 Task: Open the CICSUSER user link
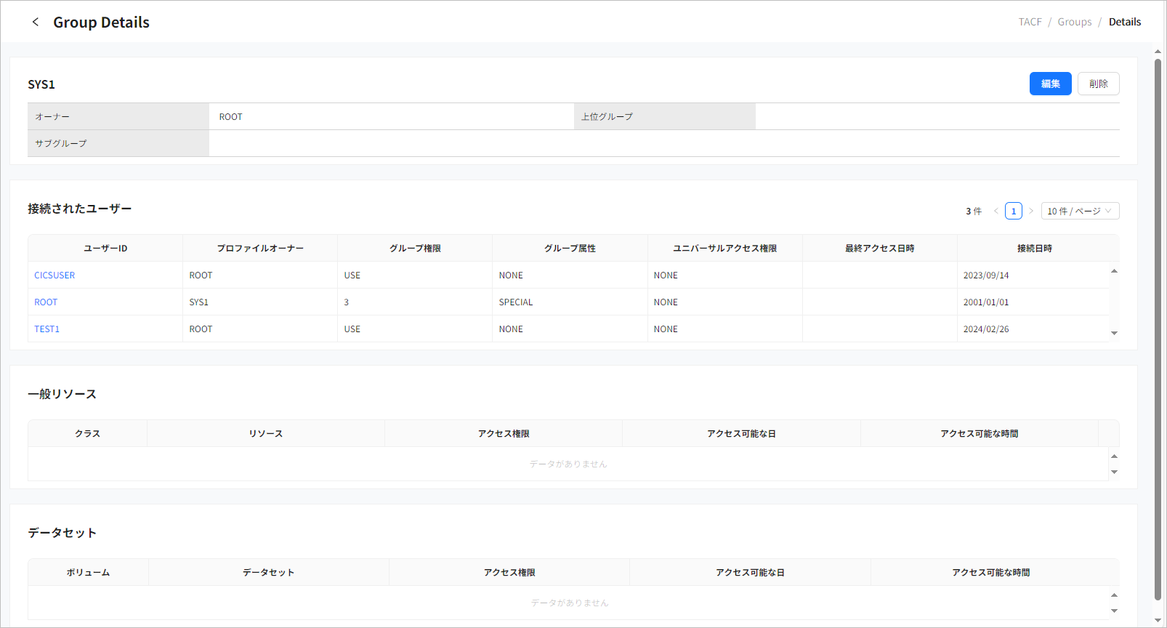(x=54, y=275)
